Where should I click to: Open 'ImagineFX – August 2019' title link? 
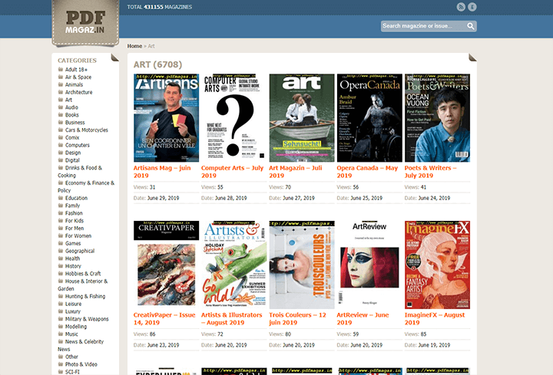(x=435, y=319)
